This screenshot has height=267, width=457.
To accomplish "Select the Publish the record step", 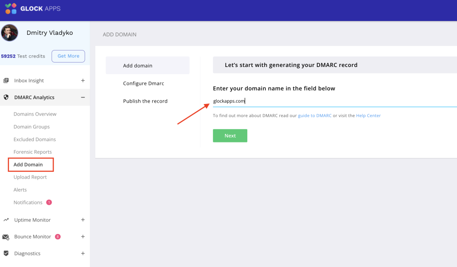I will [145, 101].
